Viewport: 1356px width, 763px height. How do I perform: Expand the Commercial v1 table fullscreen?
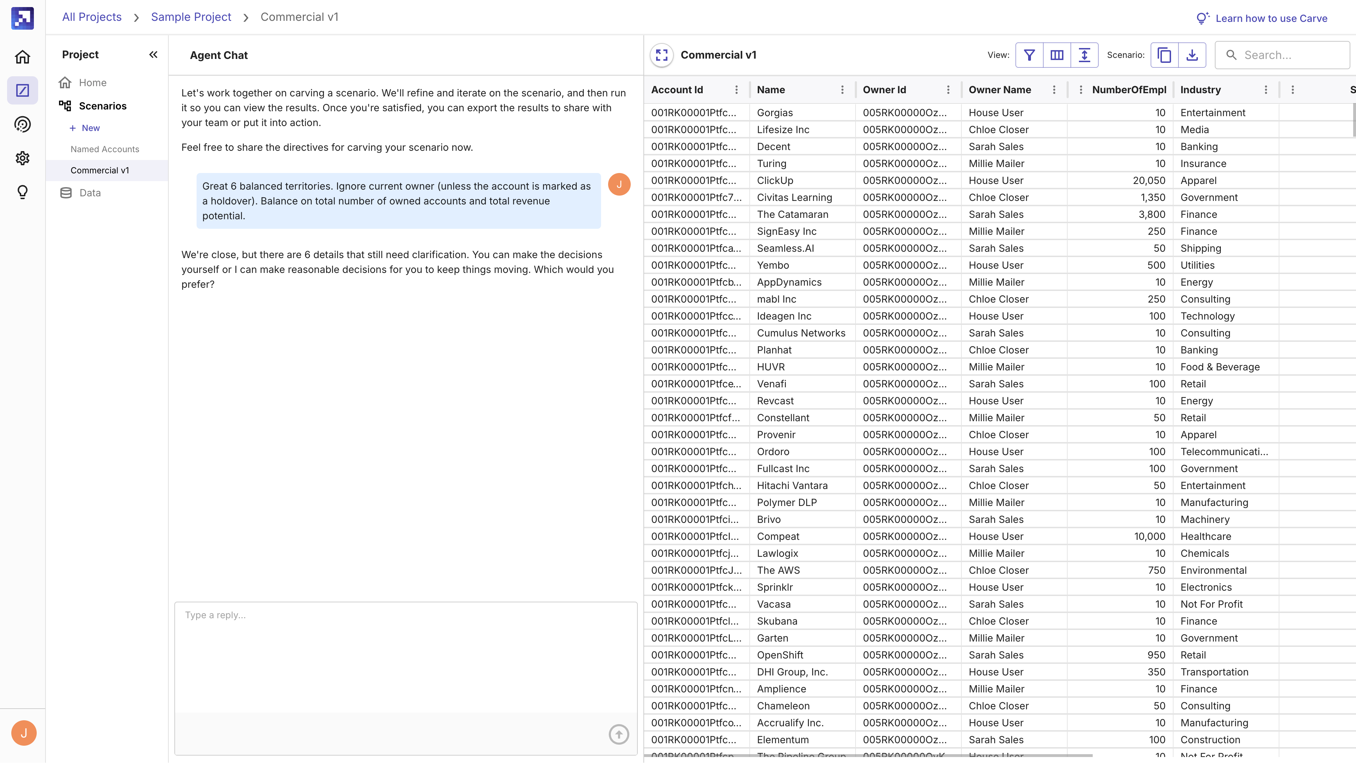click(662, 55)
